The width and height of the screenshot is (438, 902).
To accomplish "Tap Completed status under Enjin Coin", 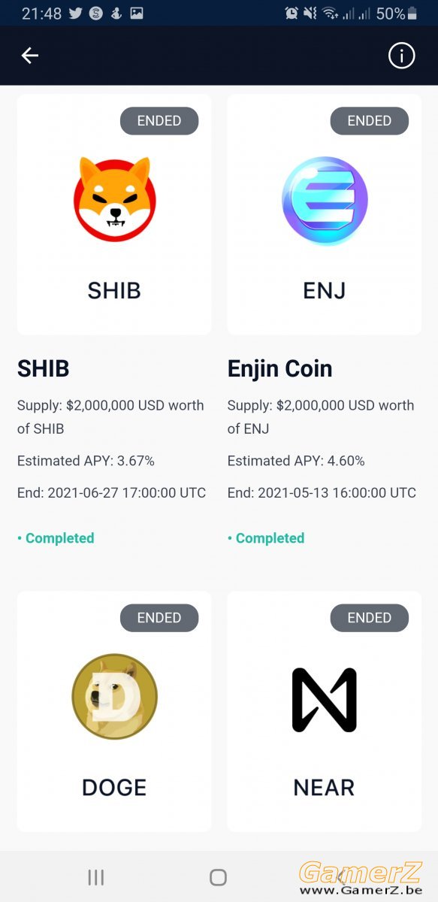I will [x=266, y=538].
